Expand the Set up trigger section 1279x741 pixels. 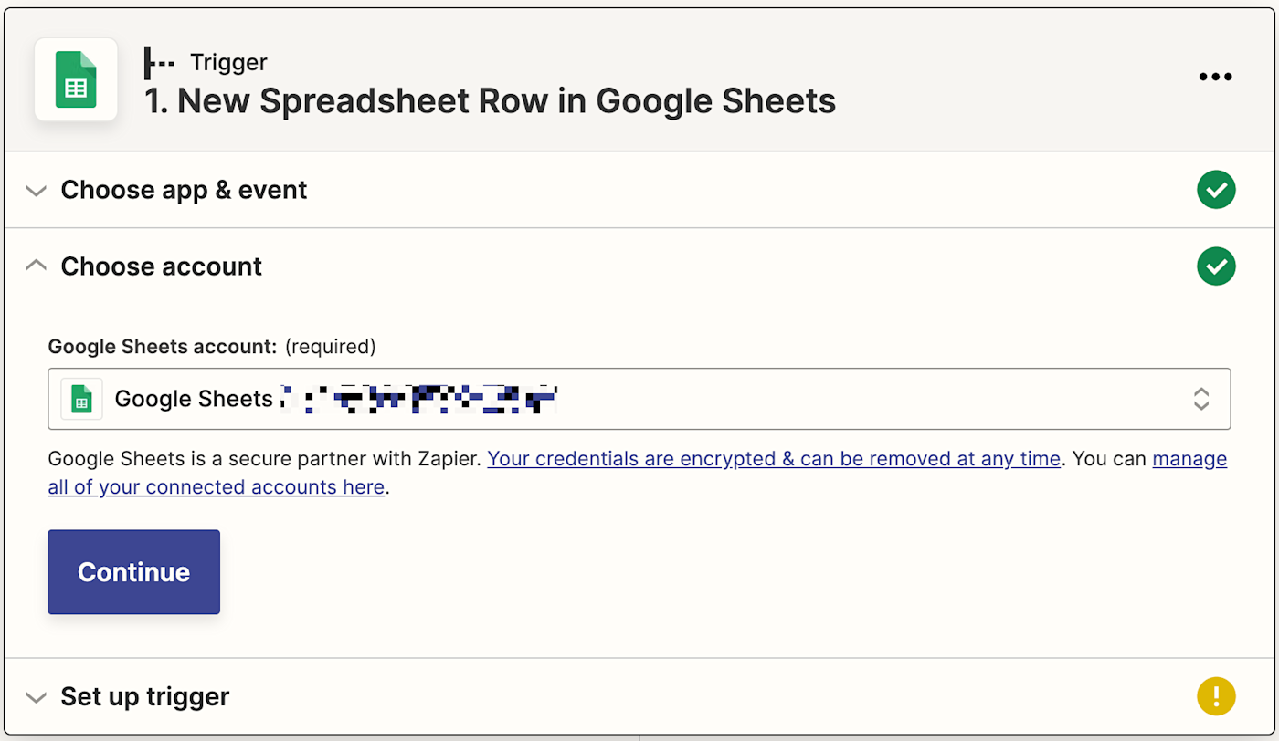[x=37, y=697]
